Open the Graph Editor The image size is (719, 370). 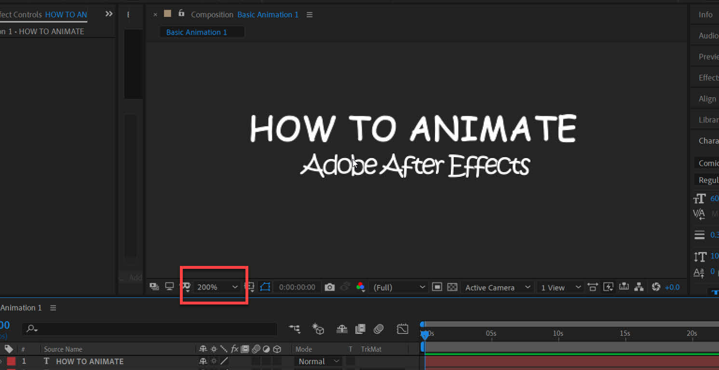(x=402, y=329)
